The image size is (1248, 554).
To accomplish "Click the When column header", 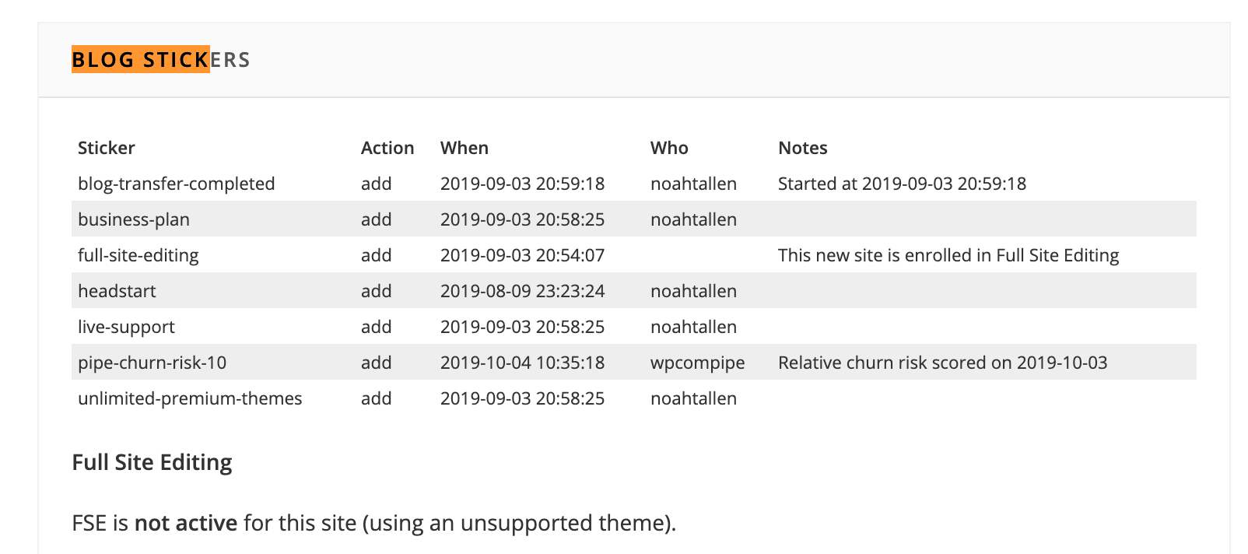I will pos(464,148).
